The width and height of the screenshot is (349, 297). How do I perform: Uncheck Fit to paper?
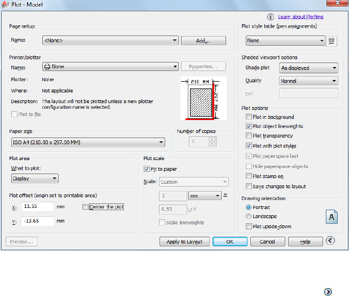[147, 169]
